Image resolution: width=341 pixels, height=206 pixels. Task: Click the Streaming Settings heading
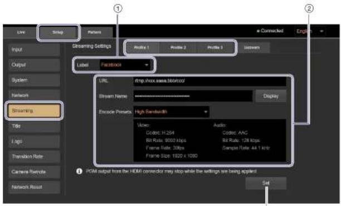pos(91,46)
